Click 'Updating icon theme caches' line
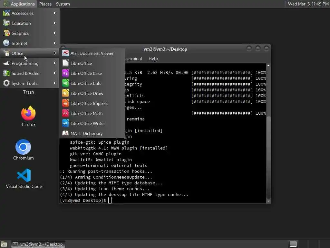The image size is (330, 248). click(105, 189)
